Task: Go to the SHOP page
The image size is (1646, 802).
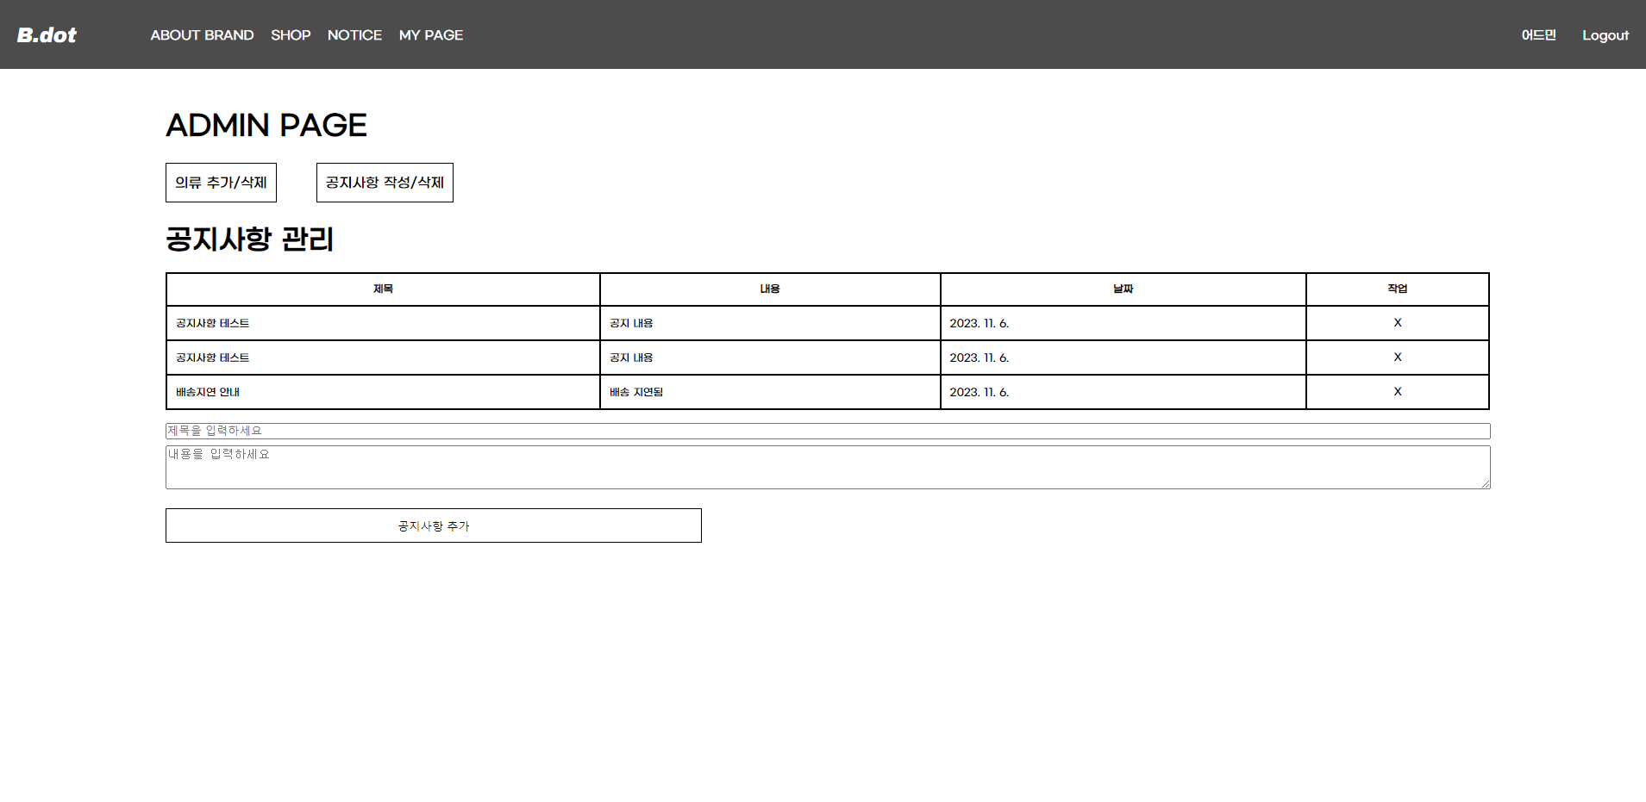Action: tap(291, 35)
